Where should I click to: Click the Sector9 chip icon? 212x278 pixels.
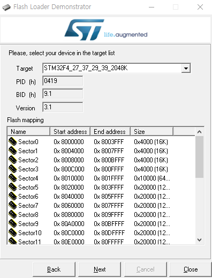click(12, 223)
